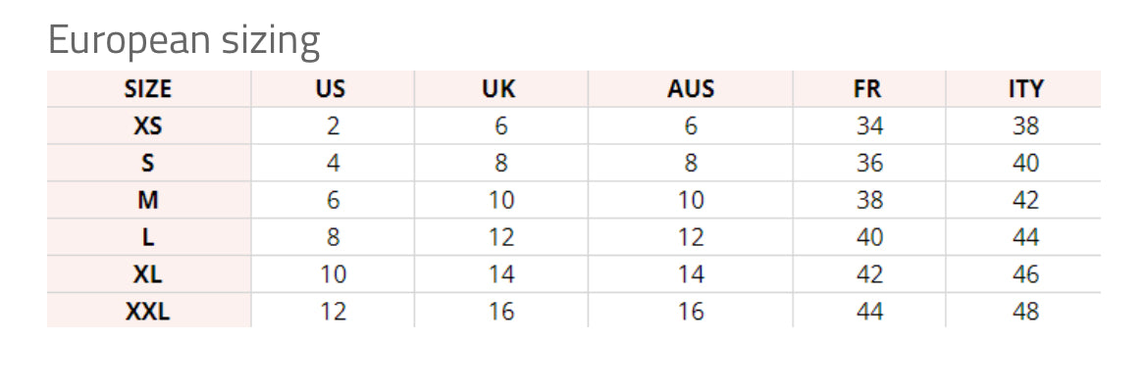
Task: Click FR value 36 in S row
Action: coord(869,164)
